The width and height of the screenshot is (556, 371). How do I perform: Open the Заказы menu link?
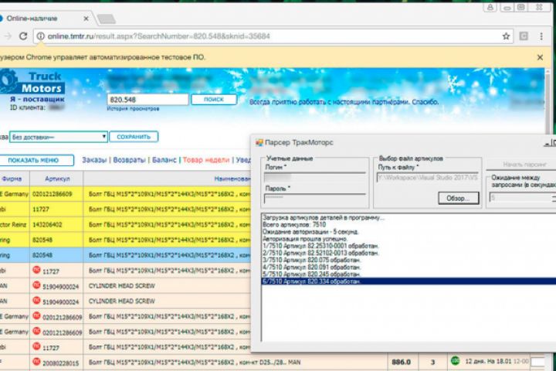[x=94, y=160]
